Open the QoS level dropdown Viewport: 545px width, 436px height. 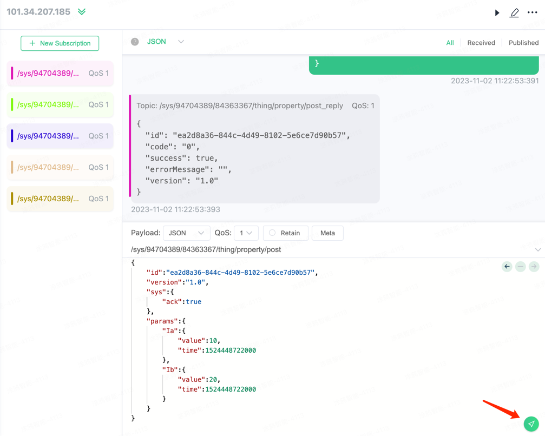coord(246,233)
